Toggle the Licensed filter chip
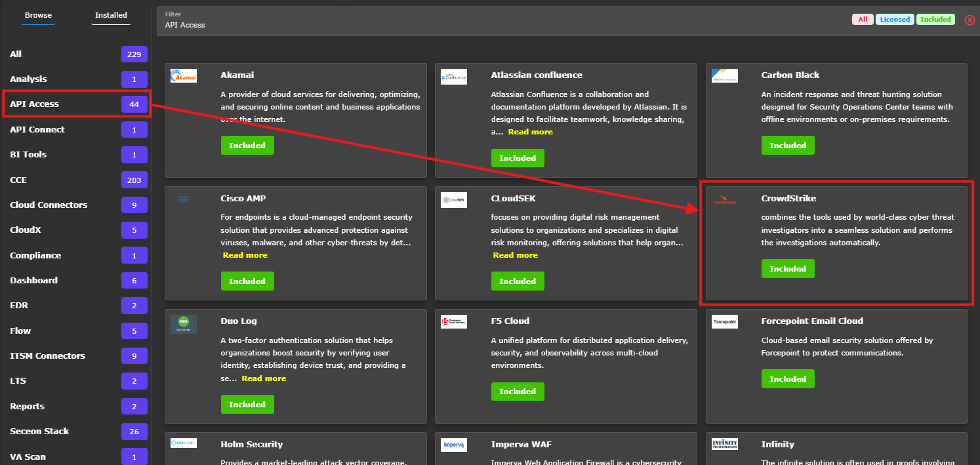980x465 pixels. click(x=895, y=20)
